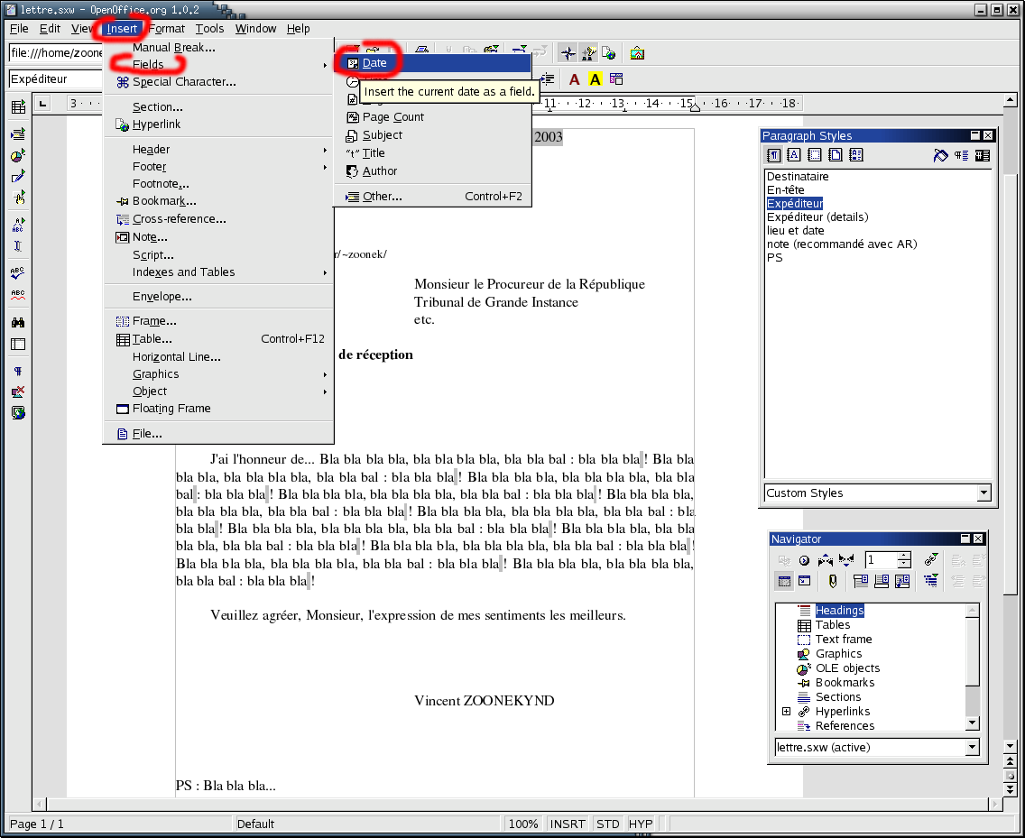This screenshot has height=838, width=1025.
Task: Toggle Online Layout globe icon
Action: click(18, 412)
